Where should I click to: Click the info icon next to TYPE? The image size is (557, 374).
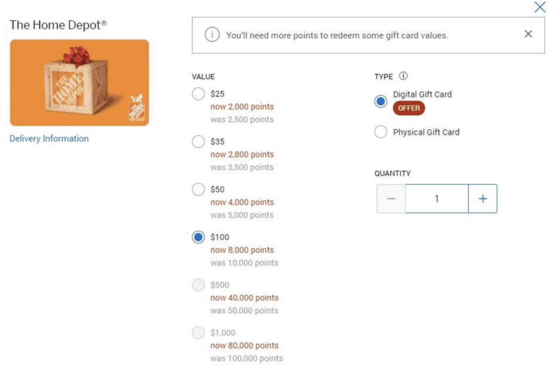tap(404, 76)
